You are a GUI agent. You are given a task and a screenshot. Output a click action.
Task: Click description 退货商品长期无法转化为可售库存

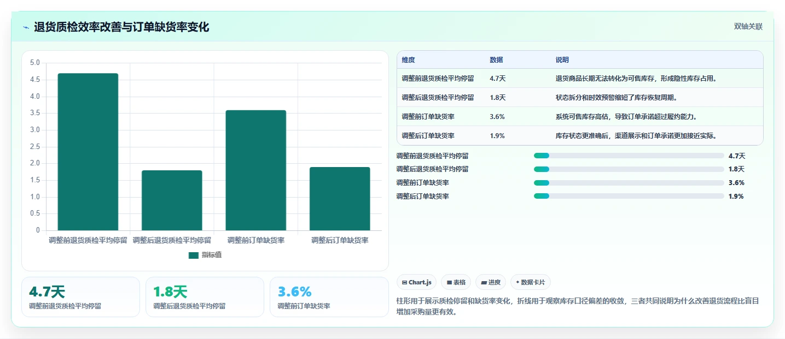[x=636, y=79]
